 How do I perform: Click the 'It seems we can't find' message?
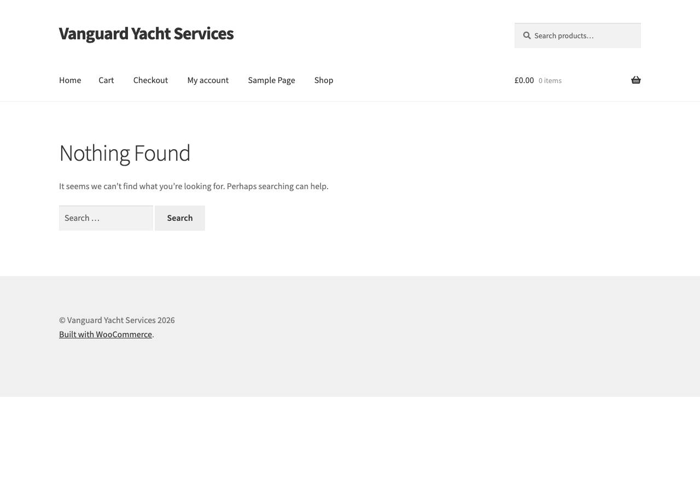pyautogui.click(x=194, y=186)
